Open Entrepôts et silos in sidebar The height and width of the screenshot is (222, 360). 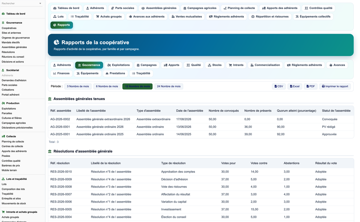11,198
